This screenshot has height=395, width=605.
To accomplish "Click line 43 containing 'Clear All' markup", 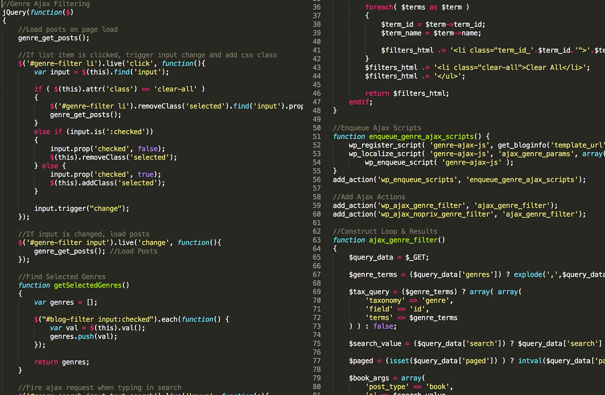I will (x=478, y=67).
